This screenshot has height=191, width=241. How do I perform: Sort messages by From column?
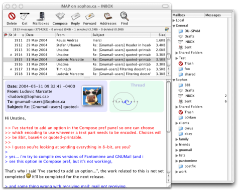[74, 35]
